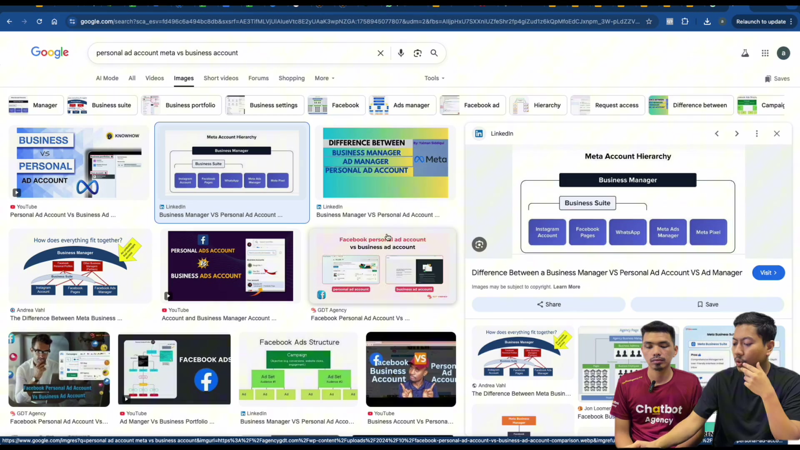Share the previewed image
Image resolution: width=800 pixels, height=450 pixels.
tap(548, 304)
